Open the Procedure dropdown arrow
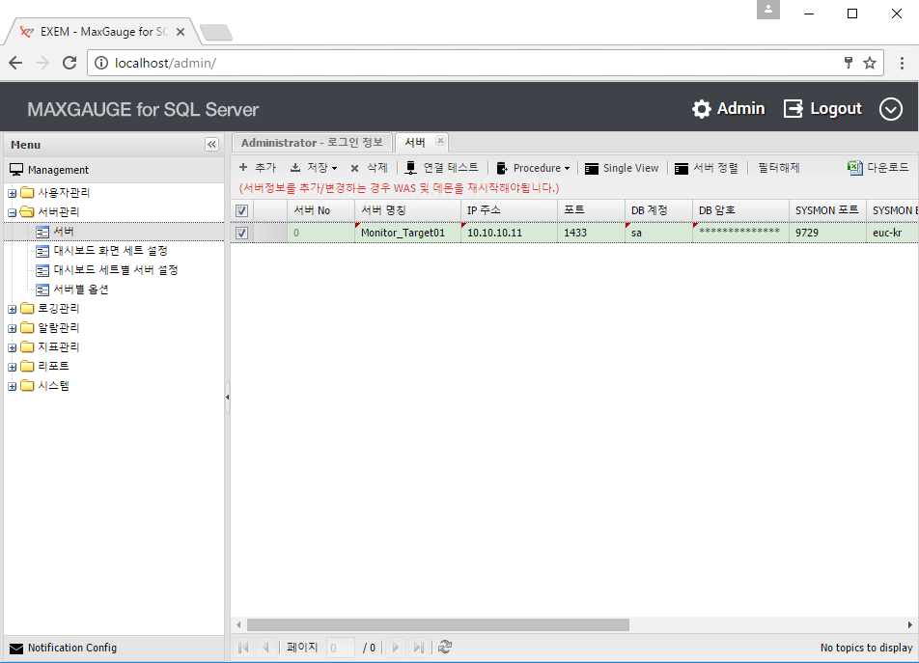The height and width of the screenshot is (663, 919). click(567, 169)
